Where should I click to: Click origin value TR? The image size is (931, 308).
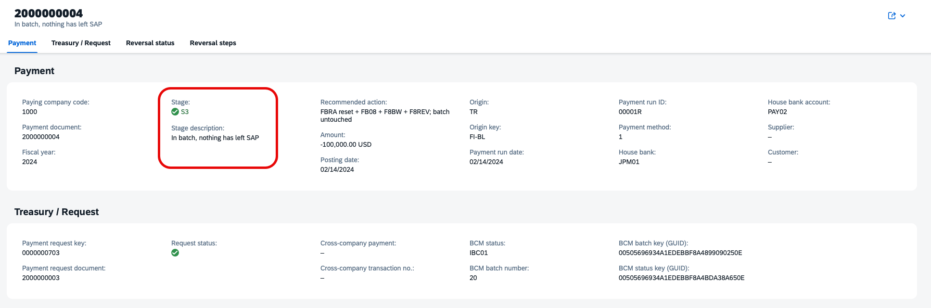(x=473, y=112)
